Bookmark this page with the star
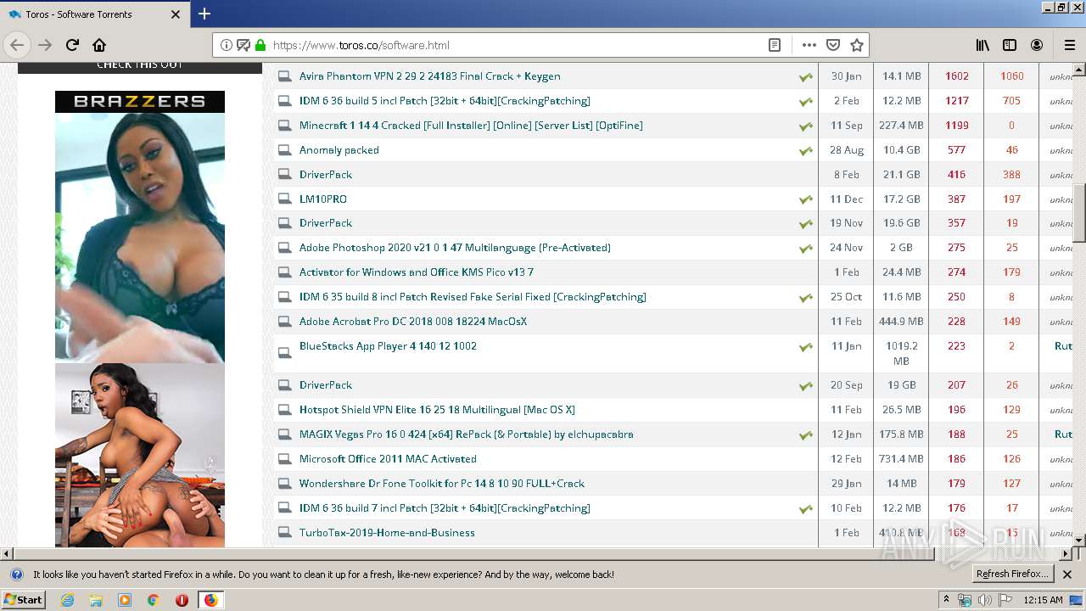 click(857, 45)
